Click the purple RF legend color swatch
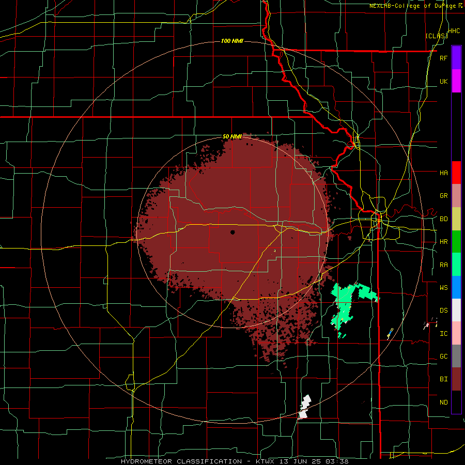This screenshot has height=465, width=465. pyautogui.click(x=456, y=58)
